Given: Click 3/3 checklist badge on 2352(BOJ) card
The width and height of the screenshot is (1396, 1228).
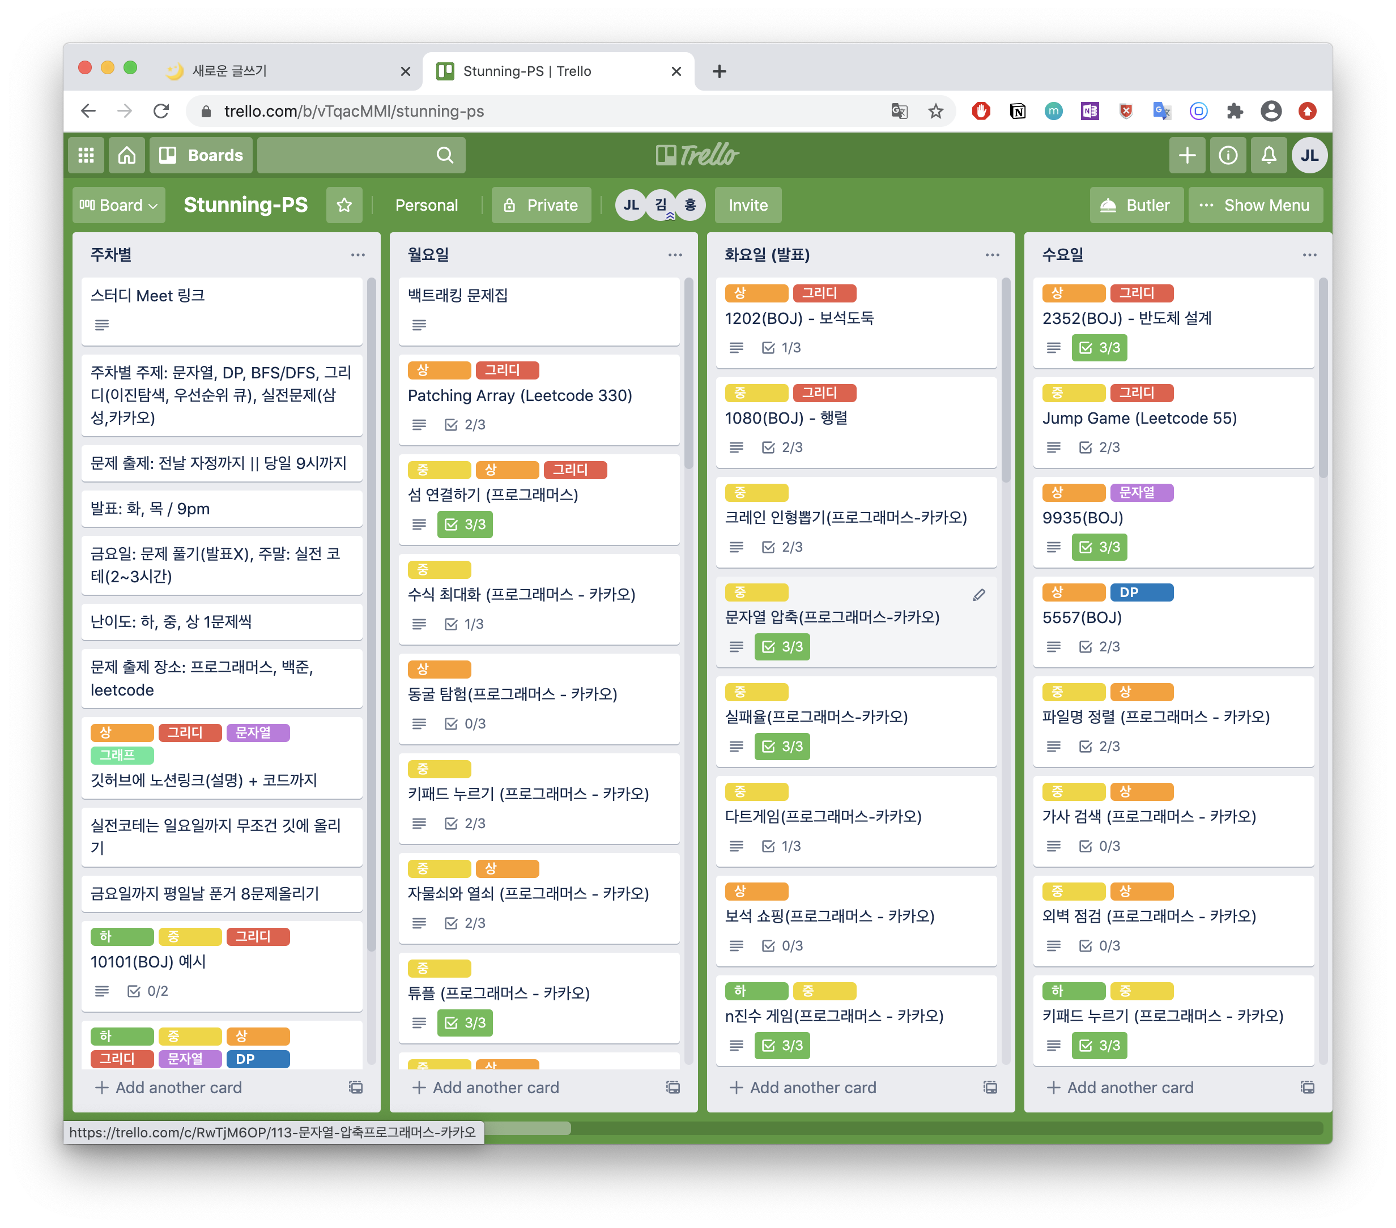Looking at the screenshot, I should click(x=1099, y=348).
